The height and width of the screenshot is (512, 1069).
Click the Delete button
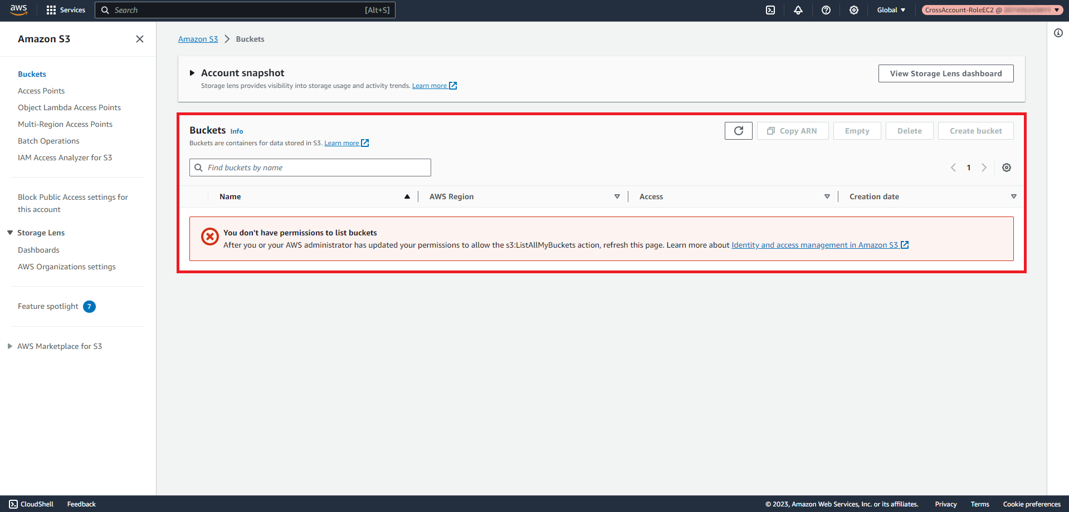910,131
